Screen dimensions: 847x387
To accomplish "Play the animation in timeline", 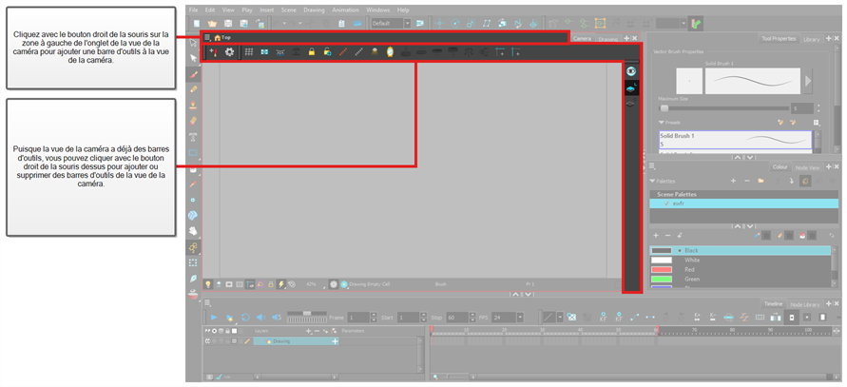I will (x=214, y=318).
